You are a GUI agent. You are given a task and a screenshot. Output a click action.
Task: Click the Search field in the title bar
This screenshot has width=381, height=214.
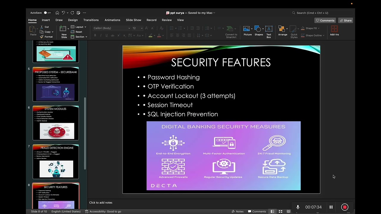[x=322, y=13]
